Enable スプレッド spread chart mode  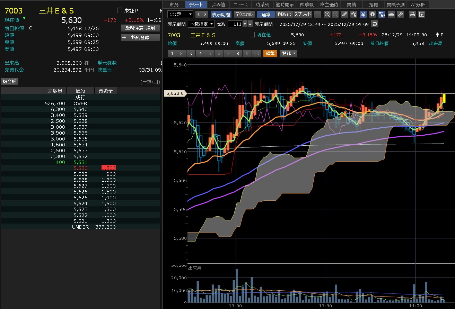pyautogui.click(x=303, y=14)
